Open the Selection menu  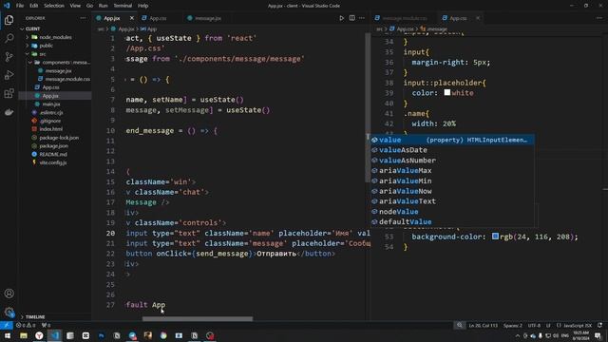[x=54, y=6]
